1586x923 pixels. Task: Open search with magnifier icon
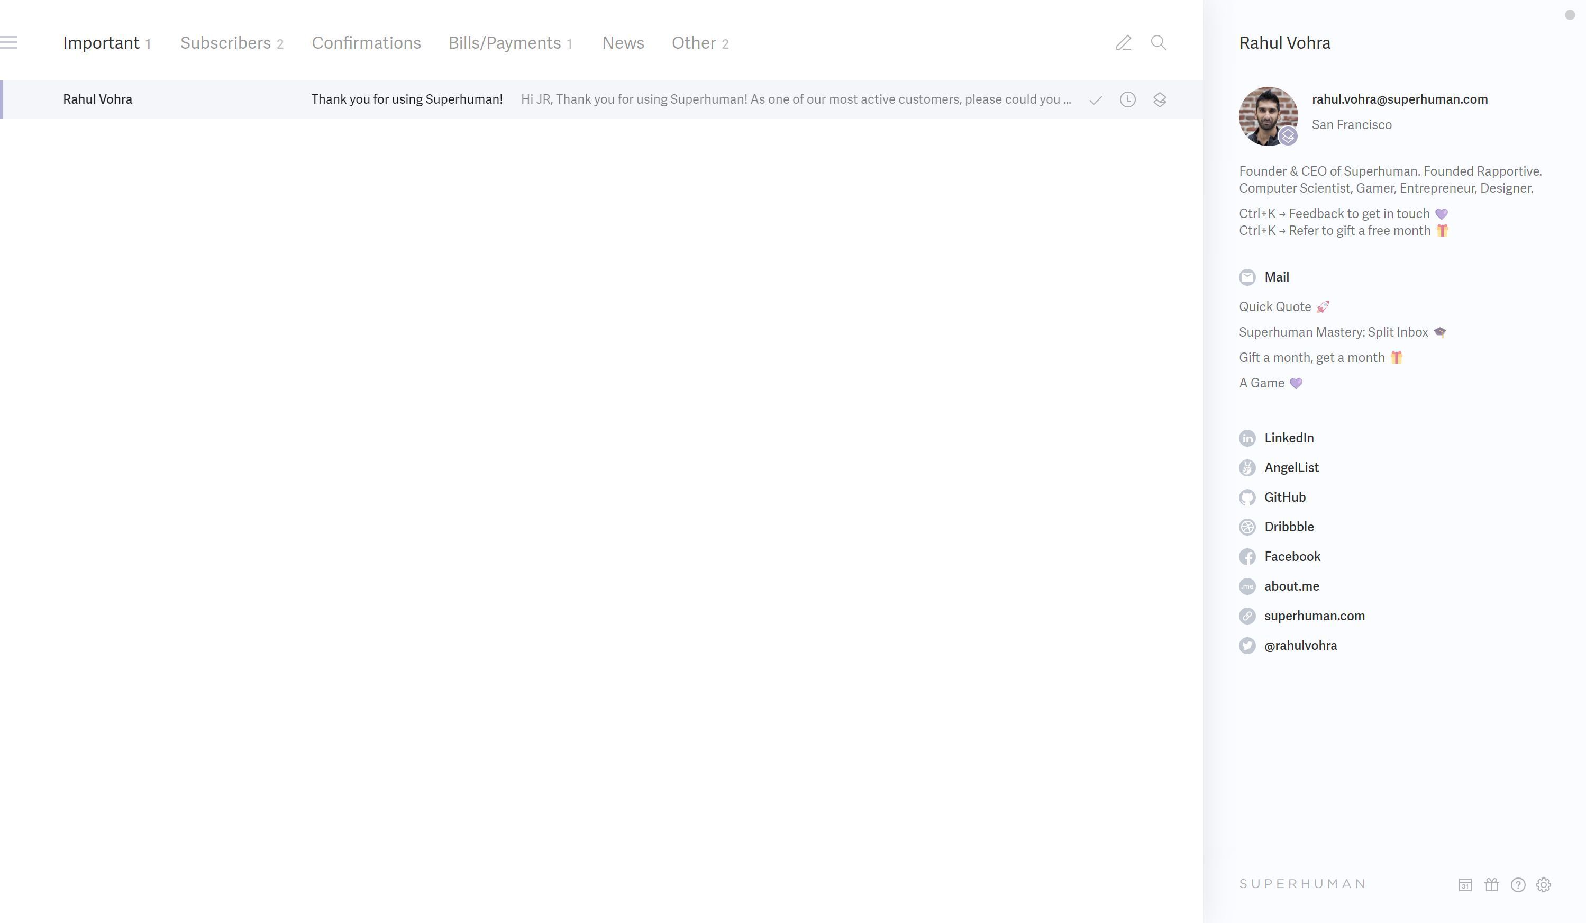1159,42
